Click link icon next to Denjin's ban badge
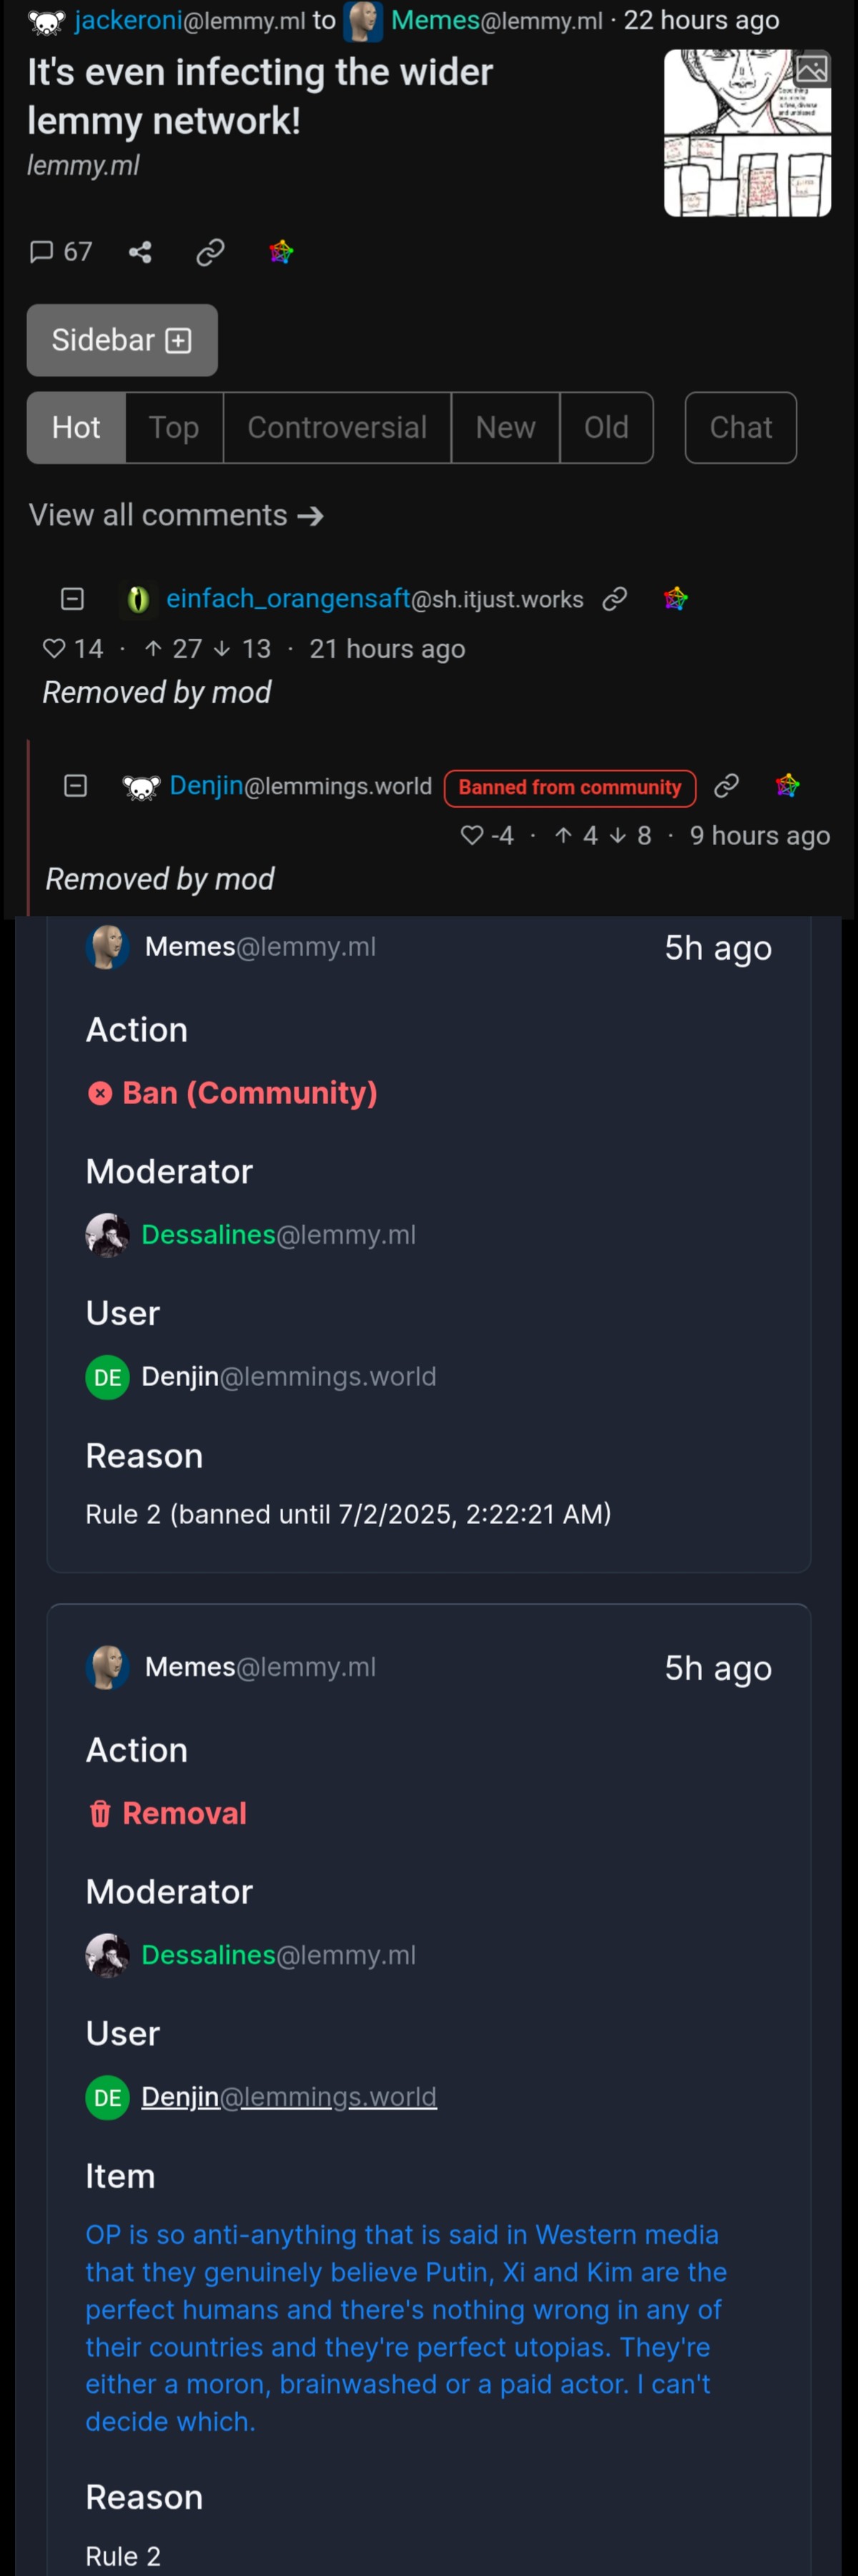This screenshot has height=2576, width=858. (726, 786)
